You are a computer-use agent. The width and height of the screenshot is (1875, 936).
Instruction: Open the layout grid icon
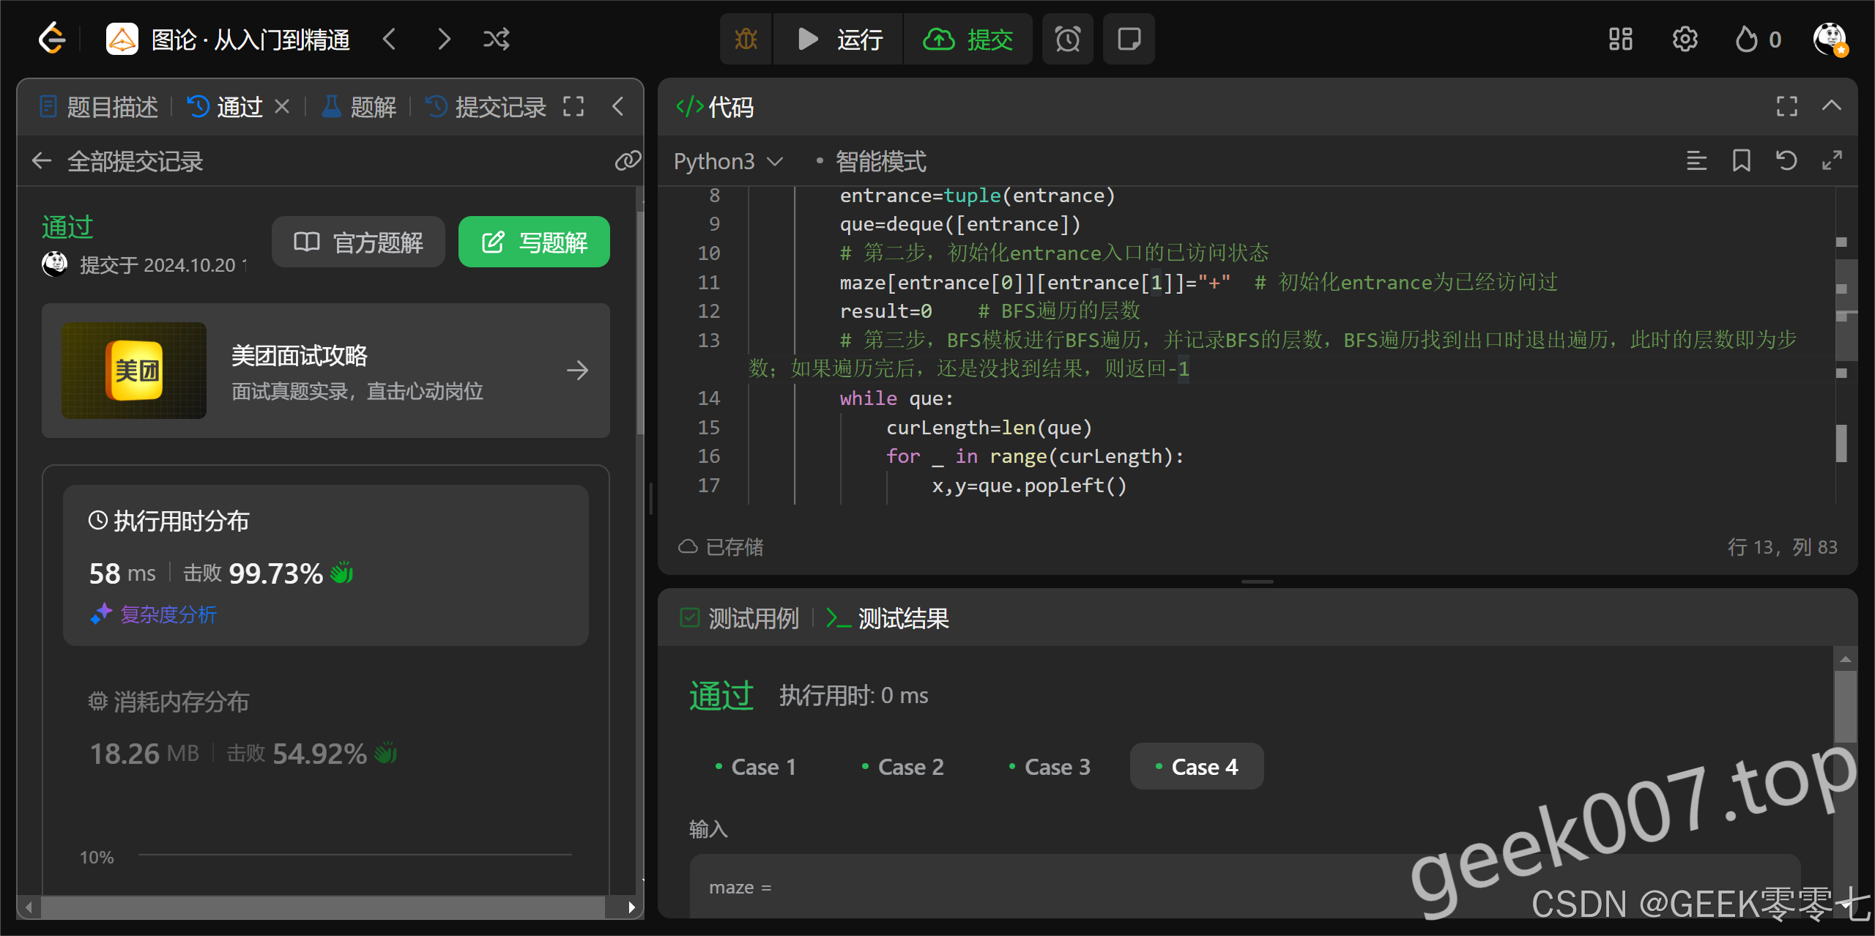coord(1620,39)
